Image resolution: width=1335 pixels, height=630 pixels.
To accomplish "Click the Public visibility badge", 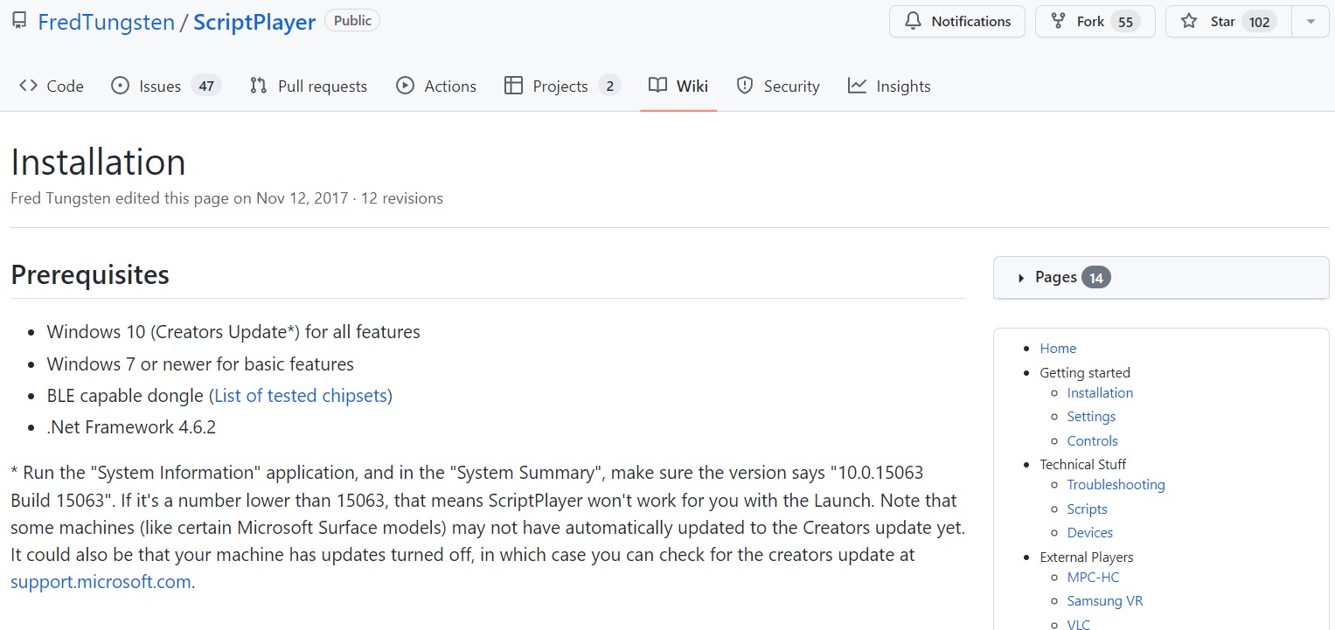I will 352,21.
